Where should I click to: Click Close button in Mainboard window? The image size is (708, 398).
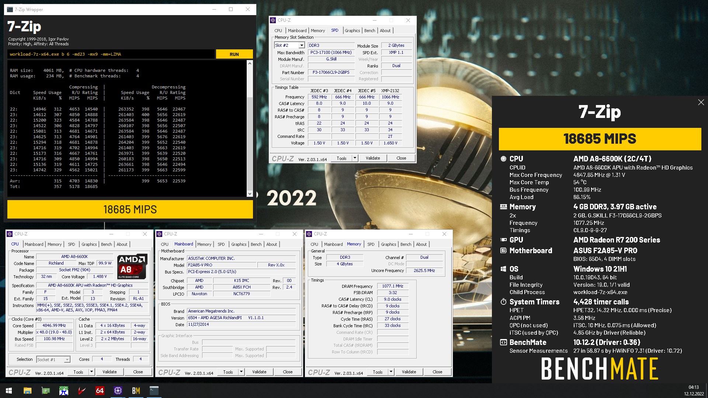[288, 372]
